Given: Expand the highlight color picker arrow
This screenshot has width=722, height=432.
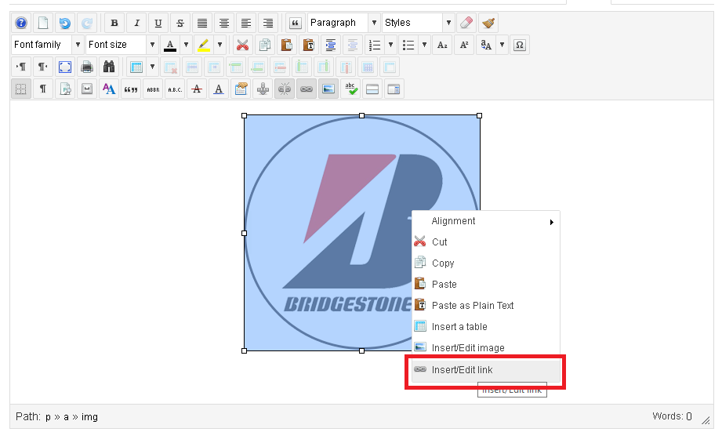Looking at the screenshot, I should click(x=220, y=45).
